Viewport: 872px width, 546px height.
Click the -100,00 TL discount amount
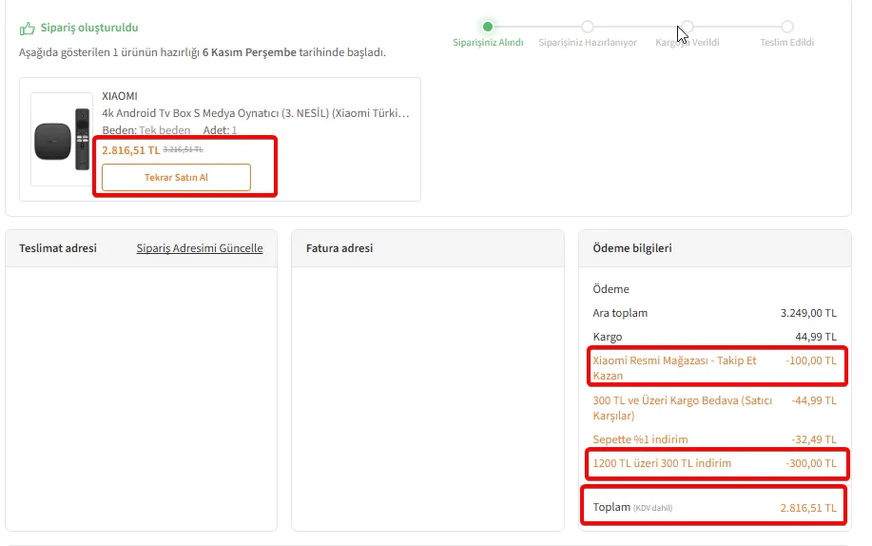811,361
